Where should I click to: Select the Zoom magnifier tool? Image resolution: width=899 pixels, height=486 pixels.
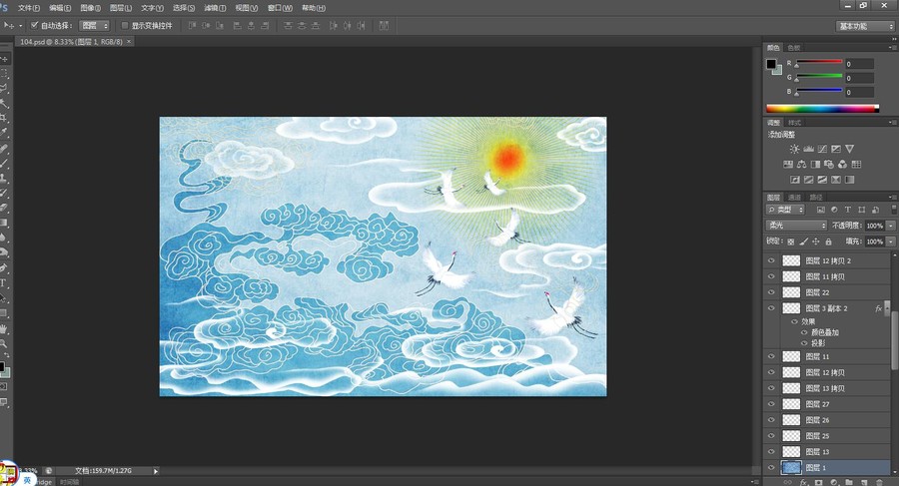tap(3, 343)
